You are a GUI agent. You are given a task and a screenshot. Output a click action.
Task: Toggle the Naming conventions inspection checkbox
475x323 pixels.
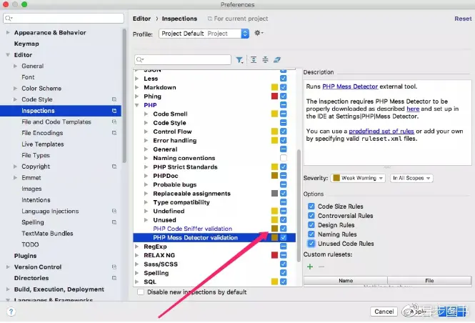click(x=284, y=158)
